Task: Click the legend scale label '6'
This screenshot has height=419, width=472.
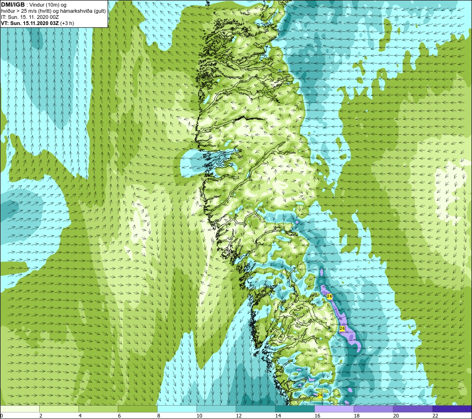Action: pos(119,416)
